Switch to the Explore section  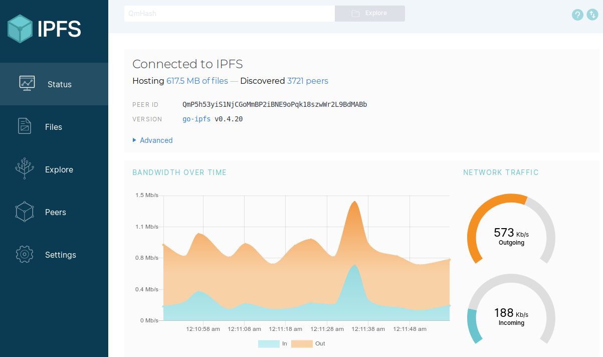pyautogui.click(x=54, y=169)
